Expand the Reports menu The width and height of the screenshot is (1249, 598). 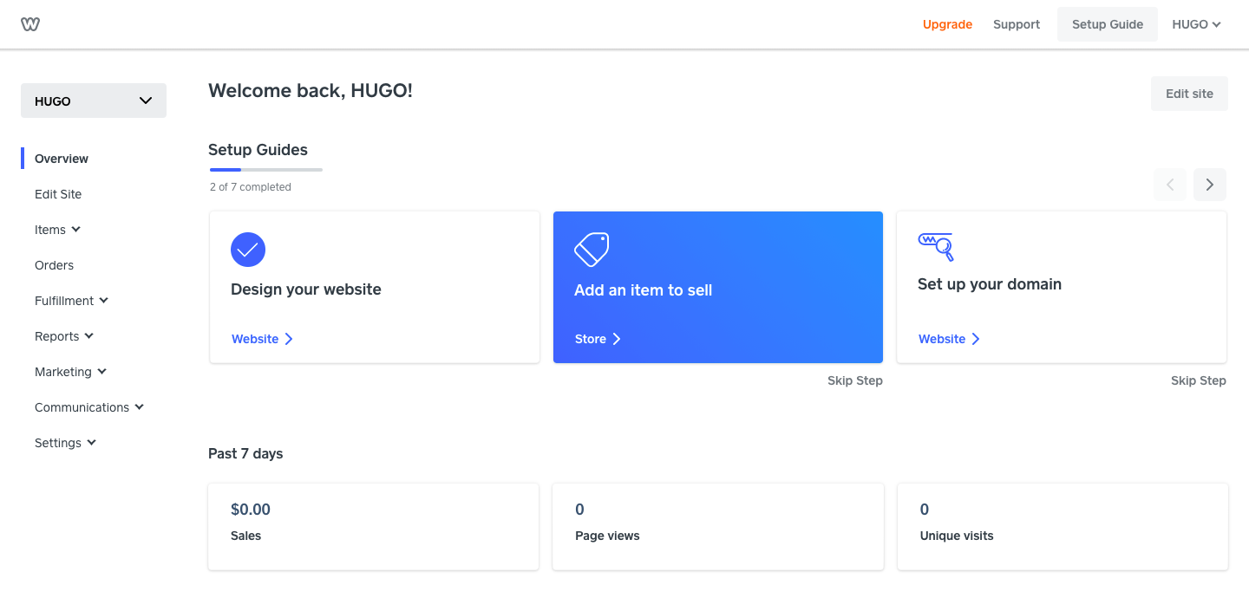click(64, 335)
